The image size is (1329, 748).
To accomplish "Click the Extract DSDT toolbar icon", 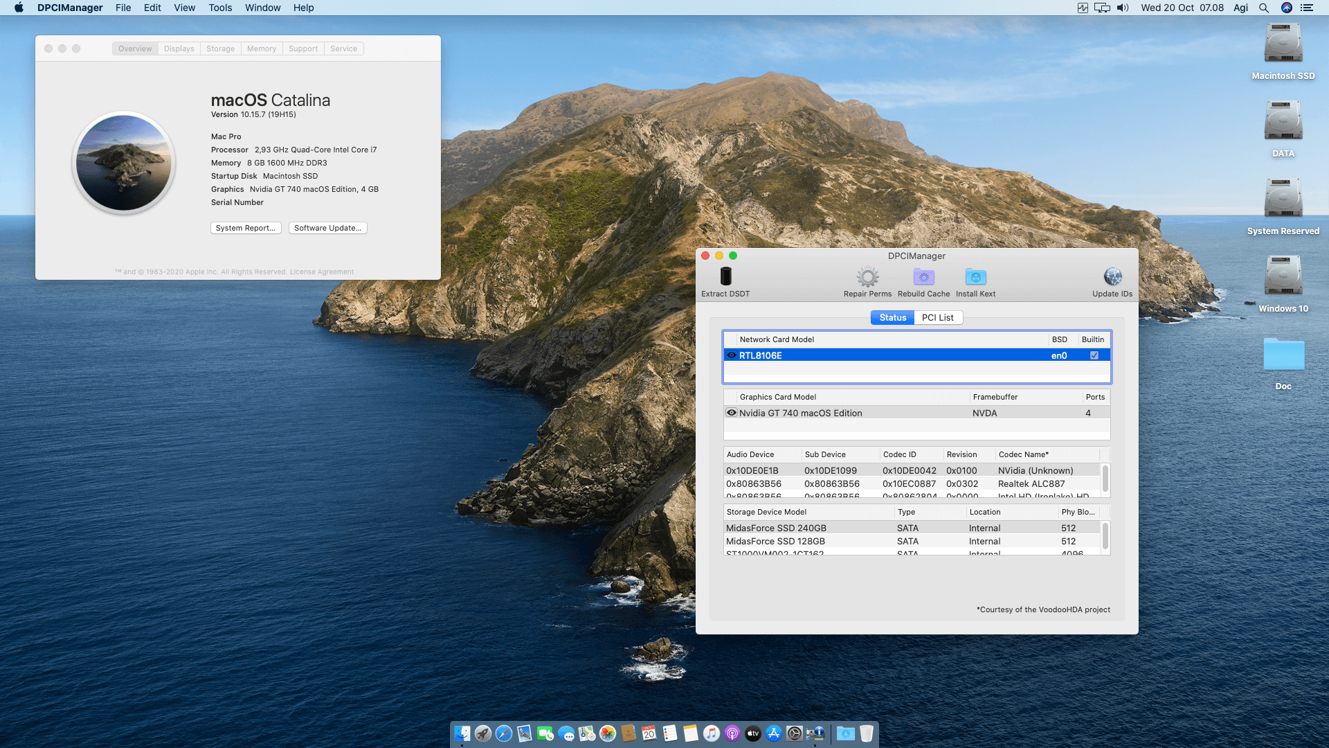I will tap(725, 277).
